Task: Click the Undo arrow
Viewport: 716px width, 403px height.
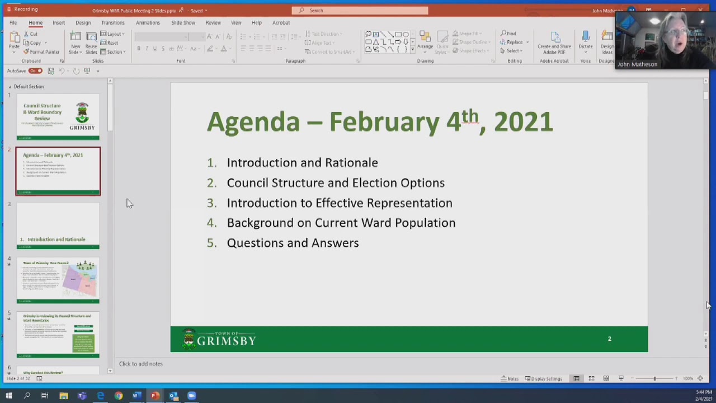Action: pyautogui.click(x=62, y=71)
